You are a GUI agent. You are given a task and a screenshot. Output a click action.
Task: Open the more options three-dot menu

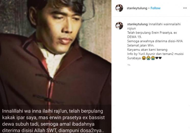coord(185,8)
